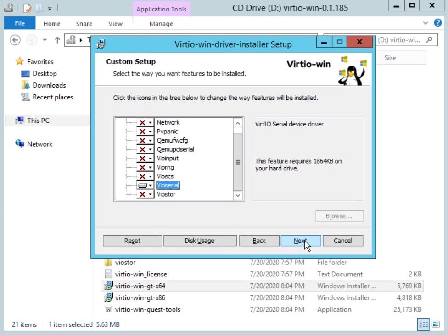Select Qemupciserial in the feature tree
Image resolution: width=448 pixels, height=335 pixels.
tap(175, 149)
